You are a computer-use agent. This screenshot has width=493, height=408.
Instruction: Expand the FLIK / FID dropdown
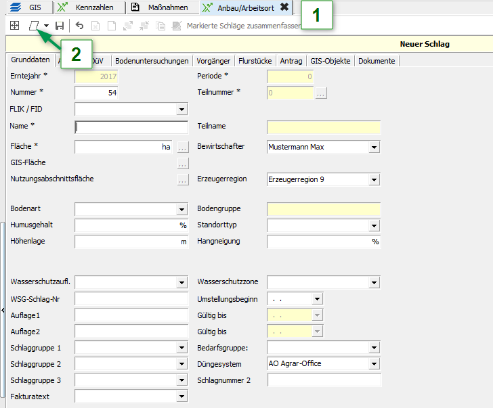click(x=181, y=109)
